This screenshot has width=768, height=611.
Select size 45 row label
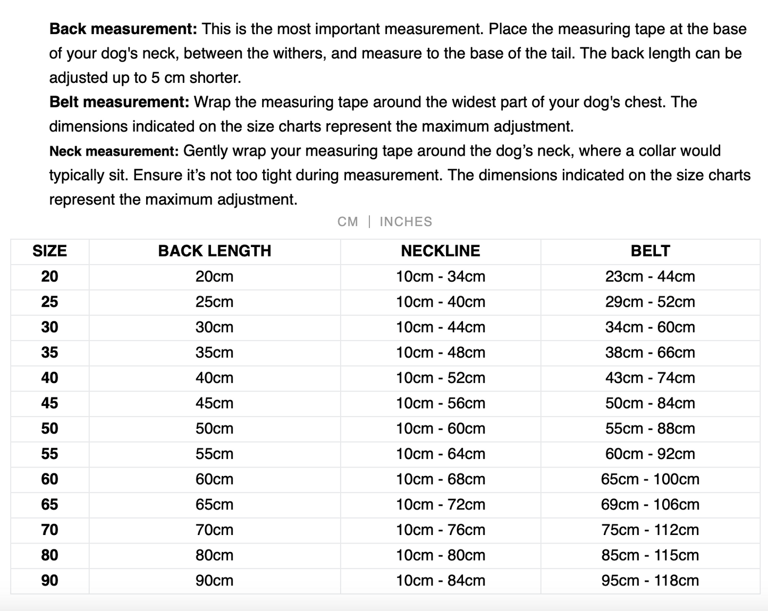click(x=49, y=403)
